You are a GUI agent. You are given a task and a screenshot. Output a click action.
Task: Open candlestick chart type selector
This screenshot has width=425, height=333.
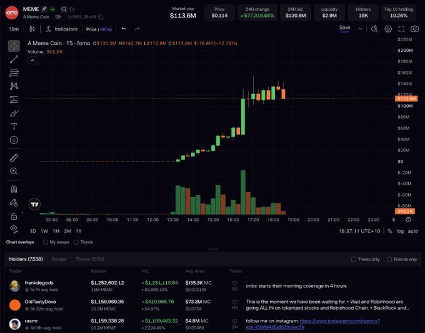click(x=32, y=29)
